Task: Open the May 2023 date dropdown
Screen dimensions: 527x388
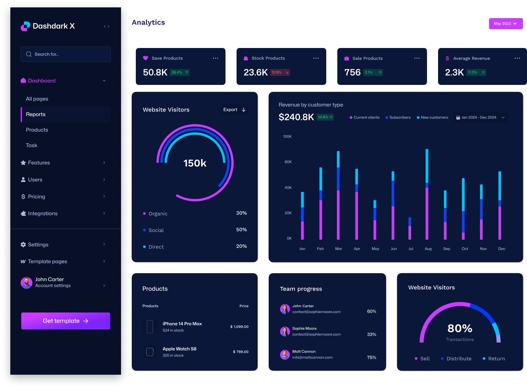Action: 506,23
